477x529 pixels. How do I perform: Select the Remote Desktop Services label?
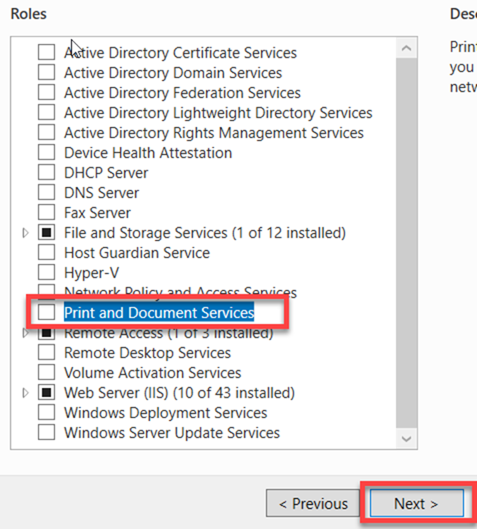point(147,353)
